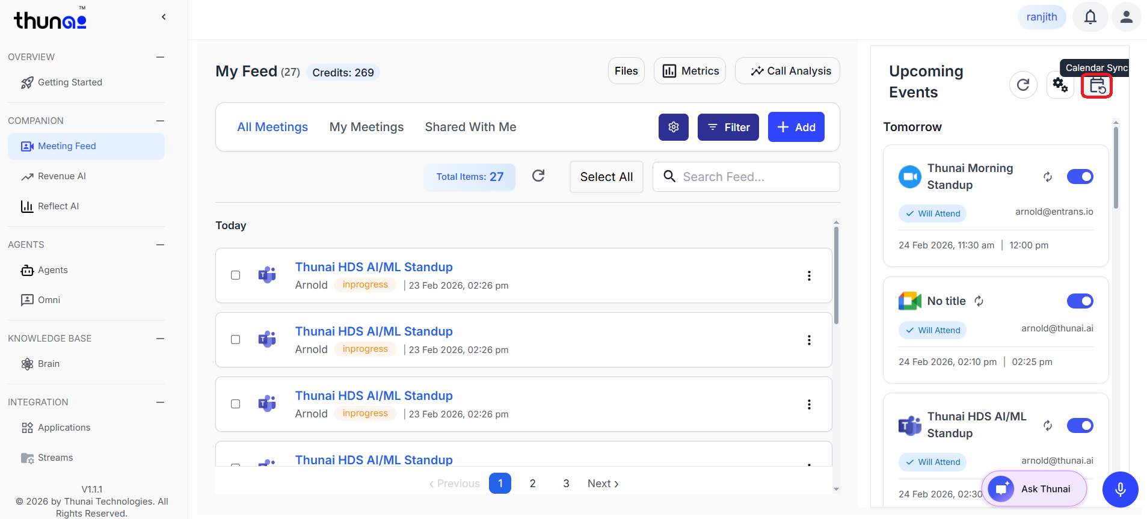Image resolution: width=1147 pixels, height=519 pixels.
Task: Open the Filter options
Action: pyautogui.click(x=728, y=127)
